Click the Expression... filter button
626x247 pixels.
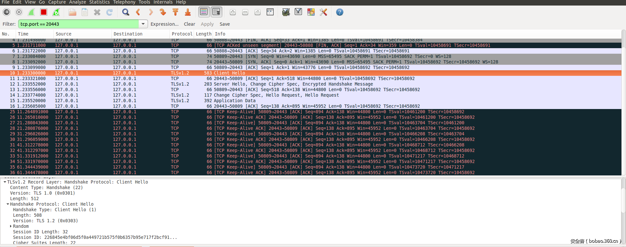(x=164, y=24)
